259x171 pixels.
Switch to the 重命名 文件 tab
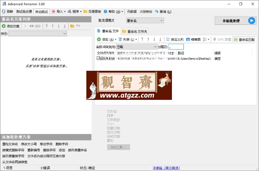point(108,31)
